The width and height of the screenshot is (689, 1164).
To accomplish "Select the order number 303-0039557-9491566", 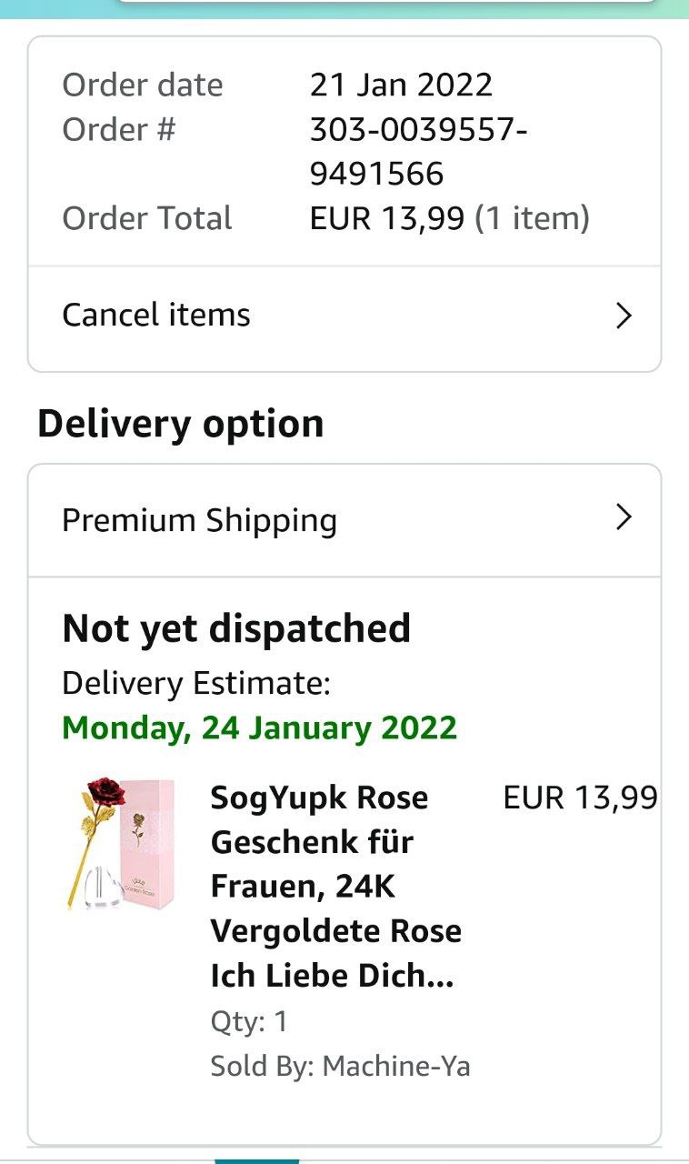I will point(418,151).
